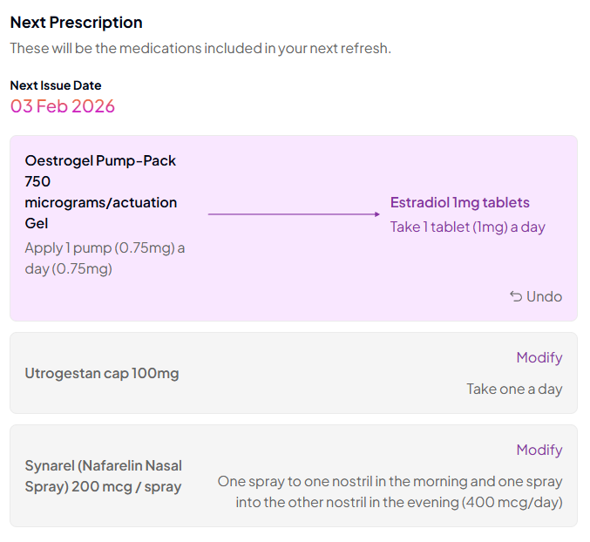Click 'Take 1 tablet (1mg) a day' text
This screenshot has height=542, width=590.
(467, 227)
